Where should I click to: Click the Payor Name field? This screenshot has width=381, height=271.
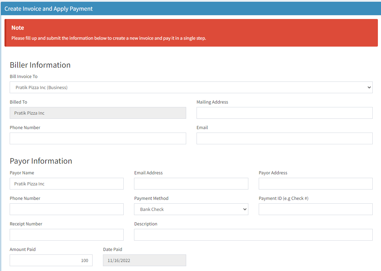pos(67,184)
